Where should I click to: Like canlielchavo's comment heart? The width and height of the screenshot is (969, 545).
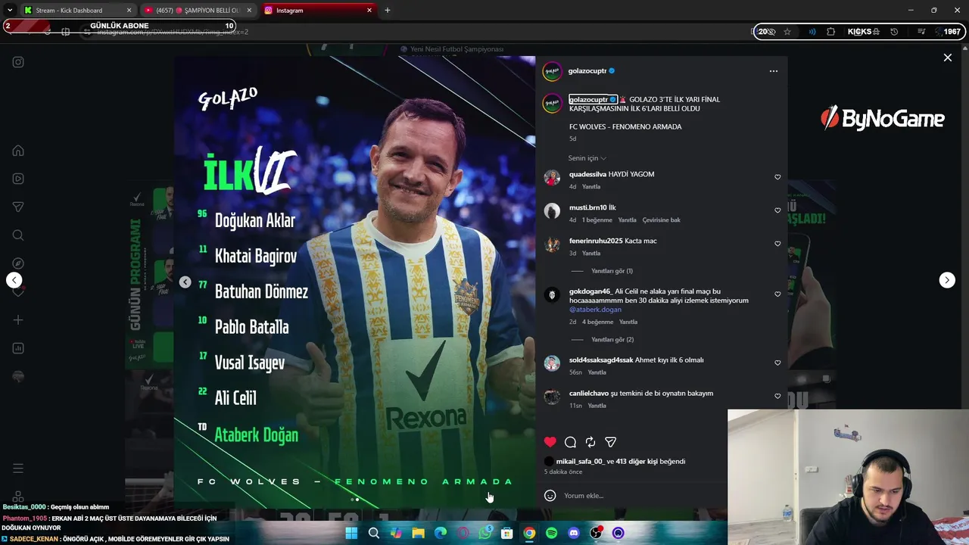[777, 396]
